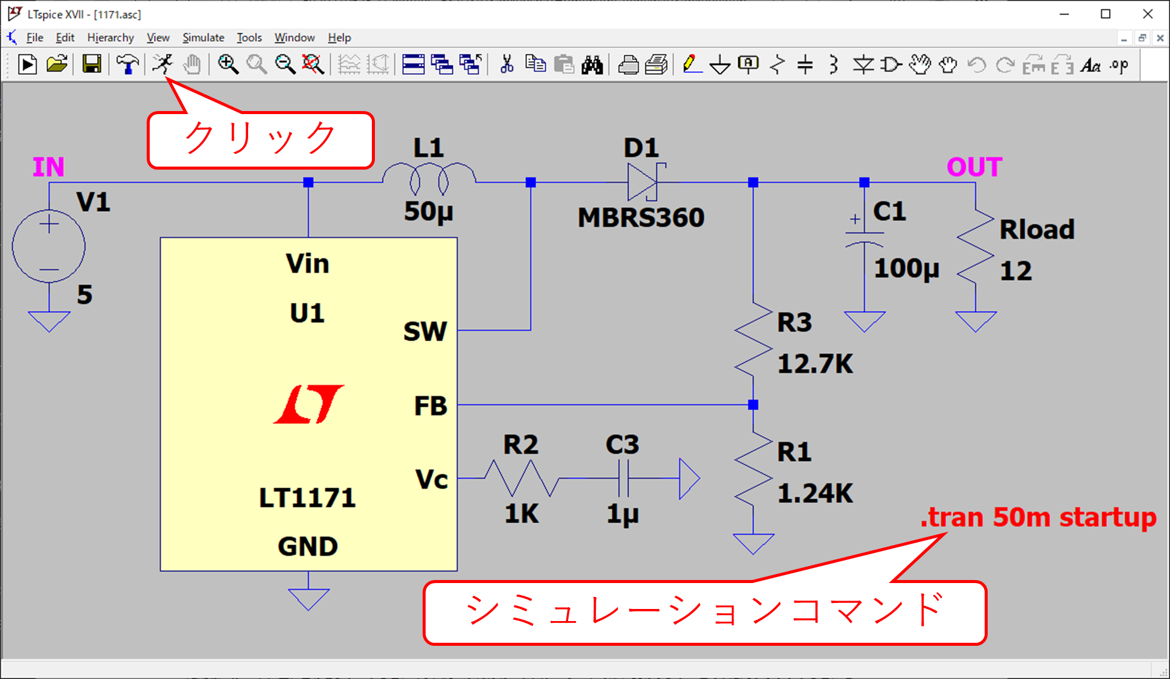This screenshot has height=679, width=1170.
Task: Open Find with the binoculars icon
Action: pos(592,64)
